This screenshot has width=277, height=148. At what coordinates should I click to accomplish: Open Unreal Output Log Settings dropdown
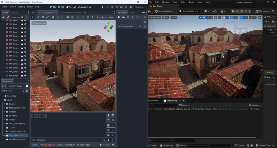coord(255,105)
